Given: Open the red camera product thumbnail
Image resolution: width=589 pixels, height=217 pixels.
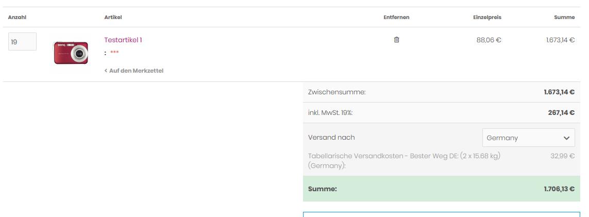Looking at the screenshot, I should (71, 53).
